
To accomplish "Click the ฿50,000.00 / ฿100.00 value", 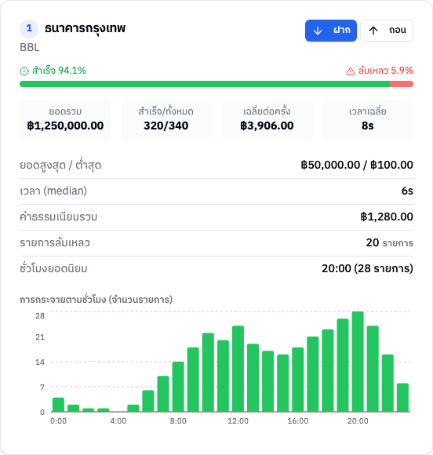I will [x=357, y=165].
